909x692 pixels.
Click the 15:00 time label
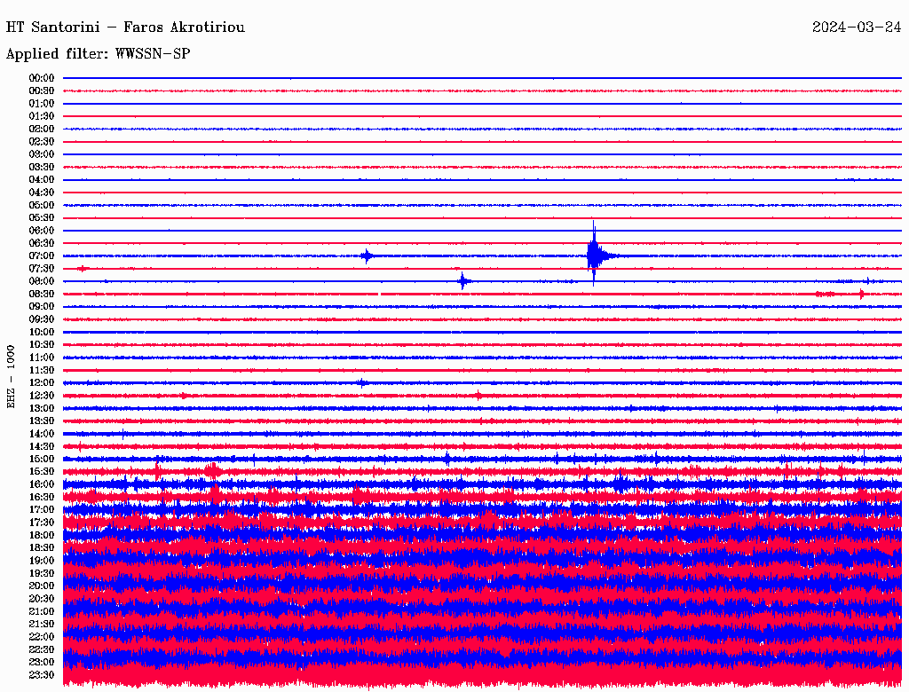coord(41,459)
